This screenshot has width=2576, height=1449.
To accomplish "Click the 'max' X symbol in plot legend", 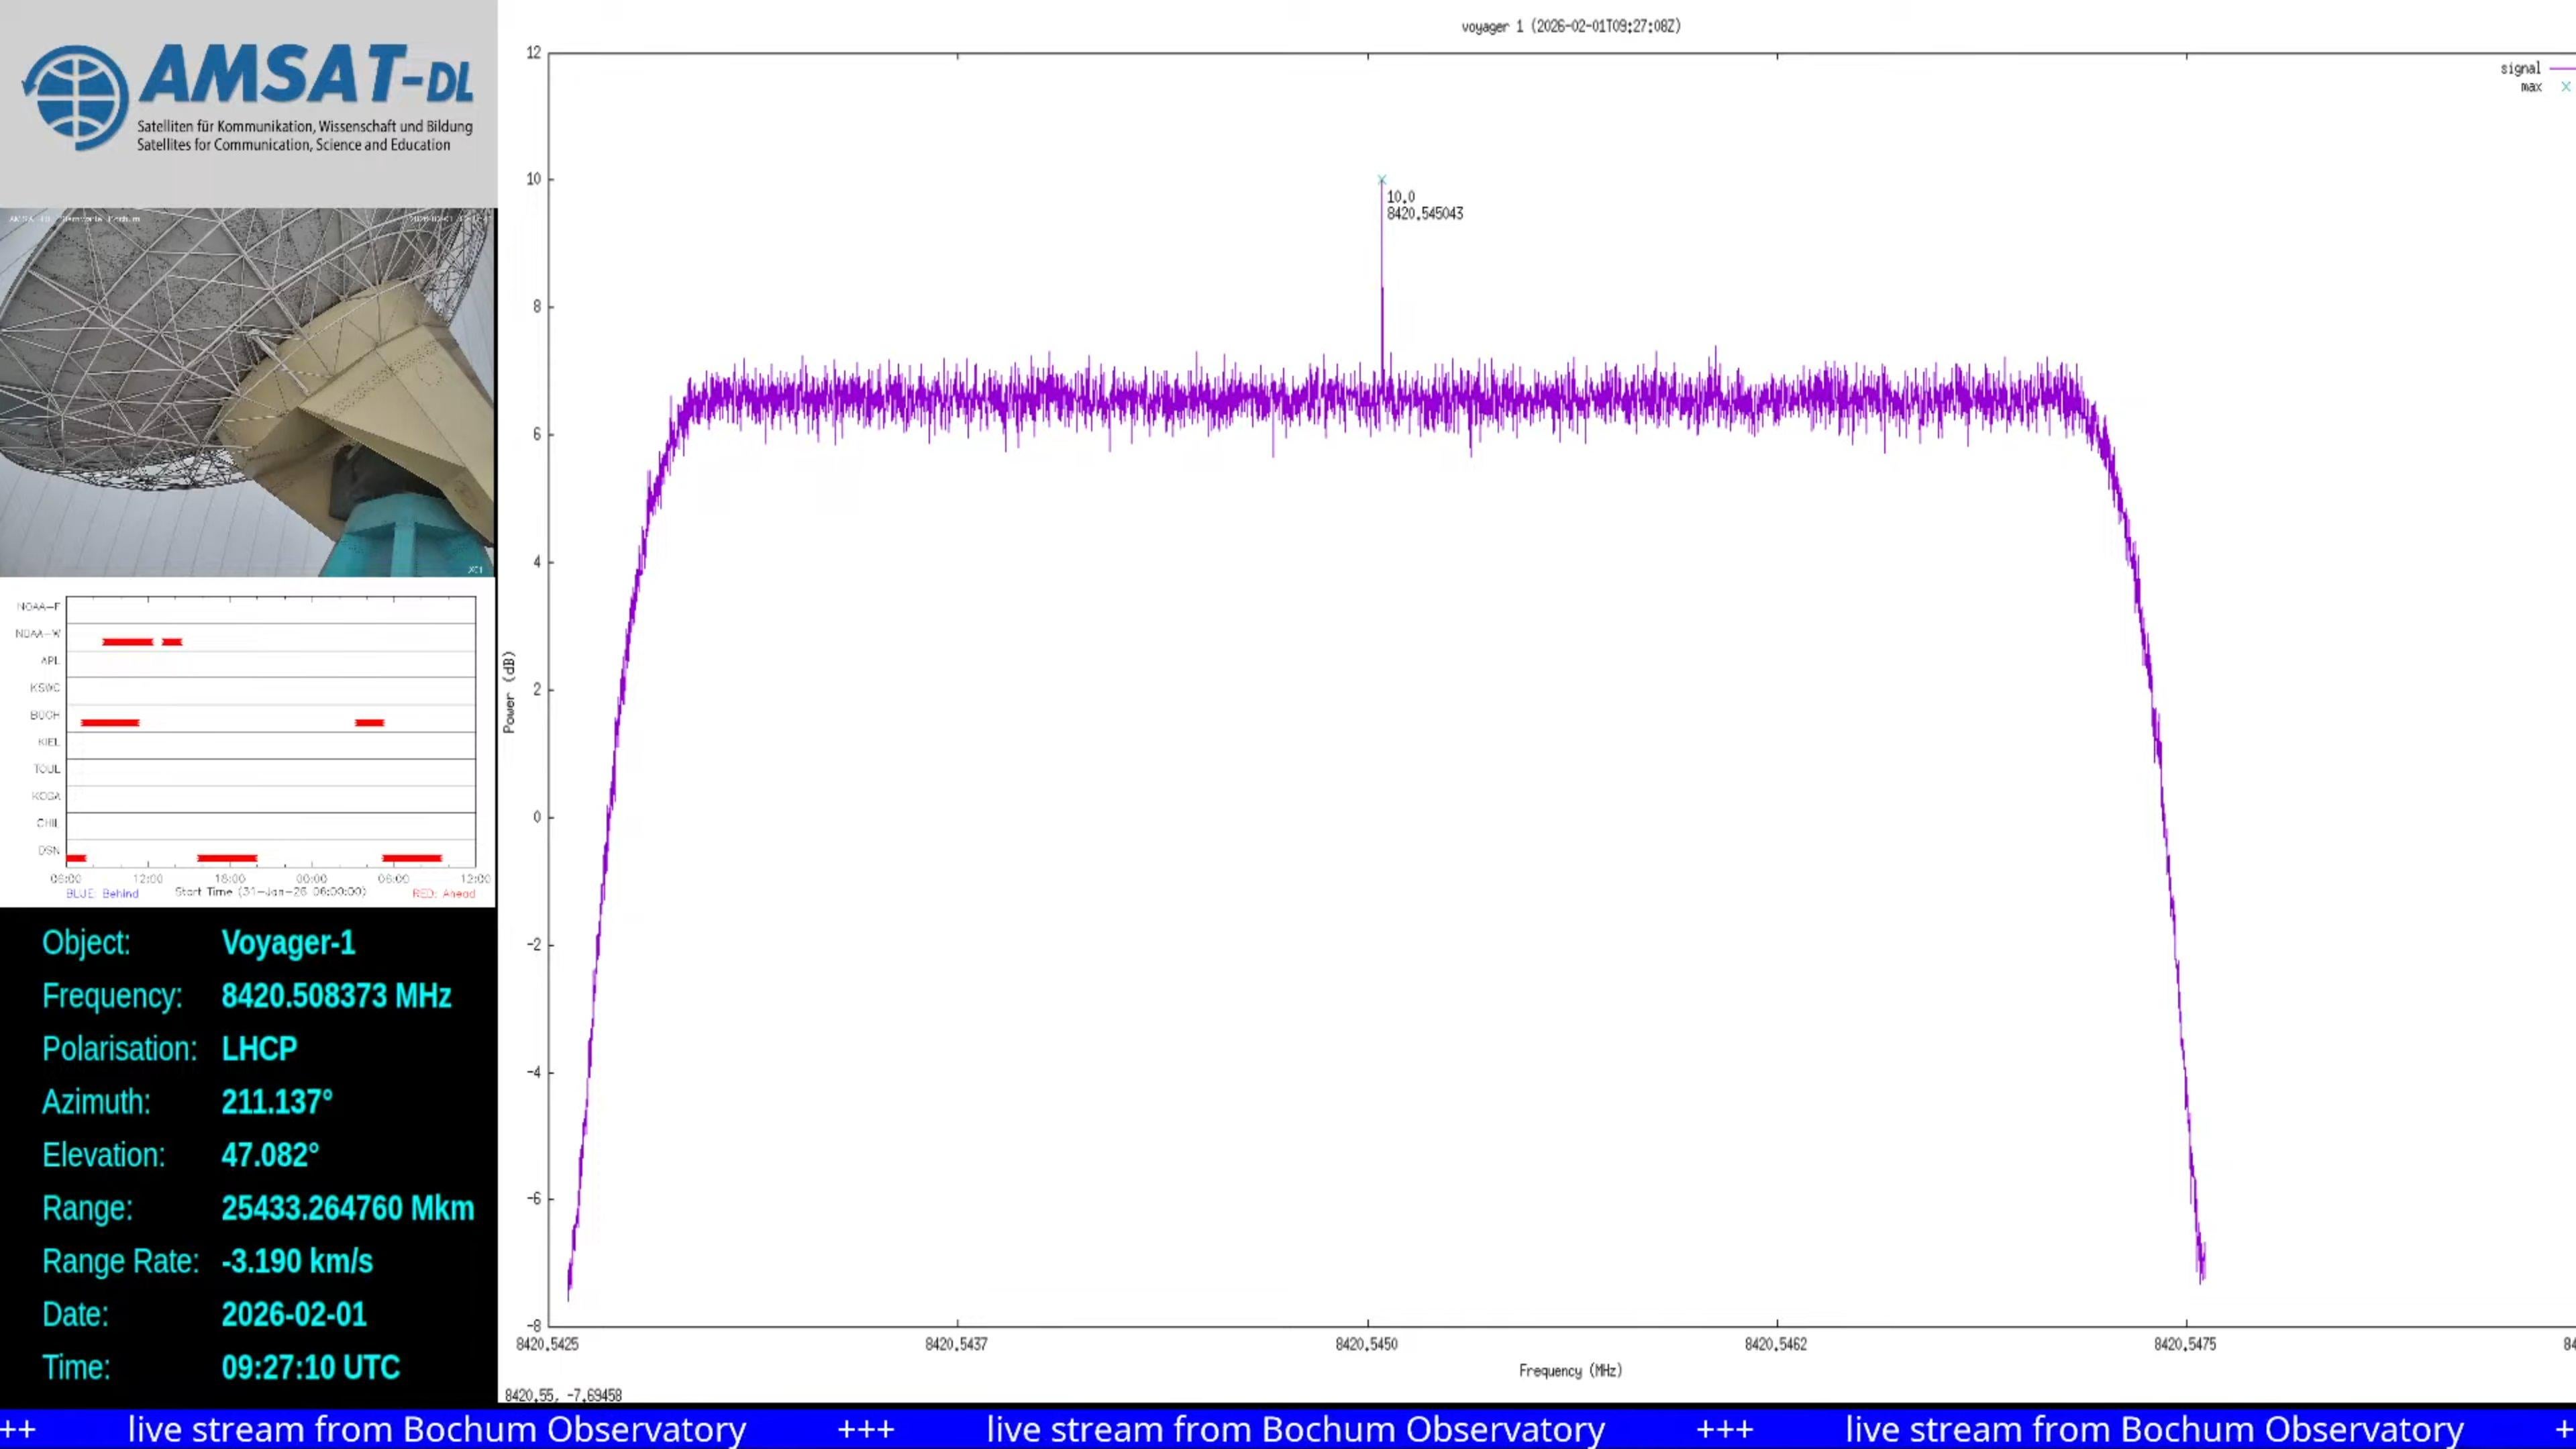I will (2565, 87).
